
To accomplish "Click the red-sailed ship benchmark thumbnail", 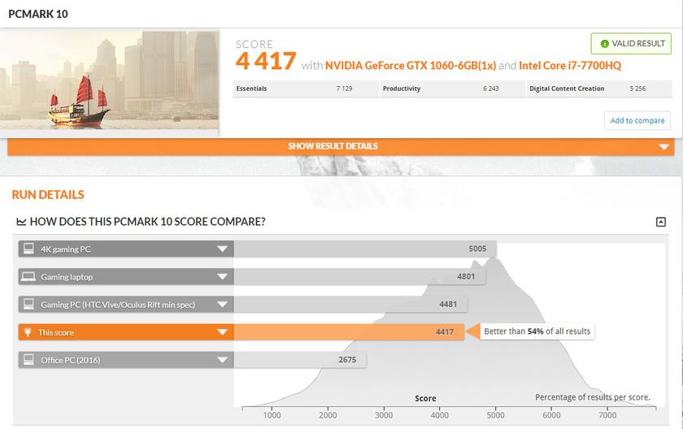I will tap(110, 81).
